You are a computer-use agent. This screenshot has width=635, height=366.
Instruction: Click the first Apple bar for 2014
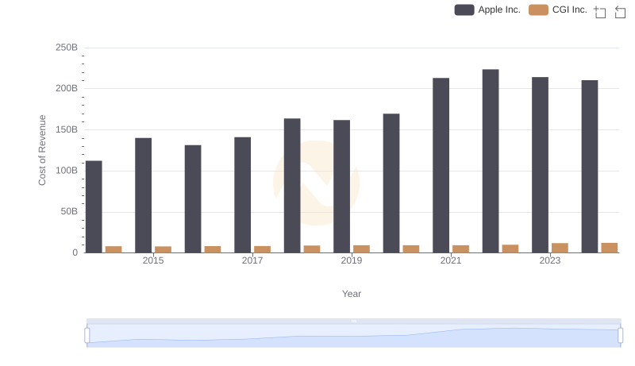[x=94, y=207]
